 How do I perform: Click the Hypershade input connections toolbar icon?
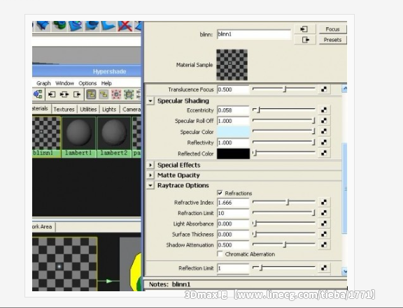pos(52,94)
